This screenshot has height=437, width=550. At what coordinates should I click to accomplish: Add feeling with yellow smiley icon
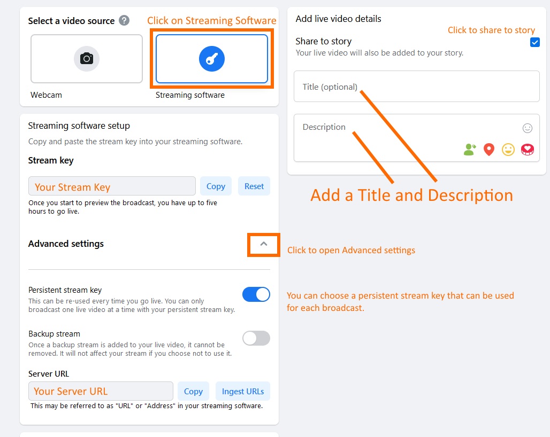click(508, 150)
